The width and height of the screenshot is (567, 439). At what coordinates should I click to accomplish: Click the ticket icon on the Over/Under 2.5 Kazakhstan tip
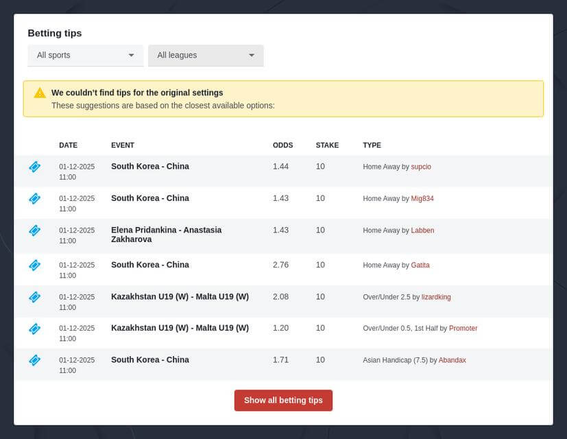[34, 297]
